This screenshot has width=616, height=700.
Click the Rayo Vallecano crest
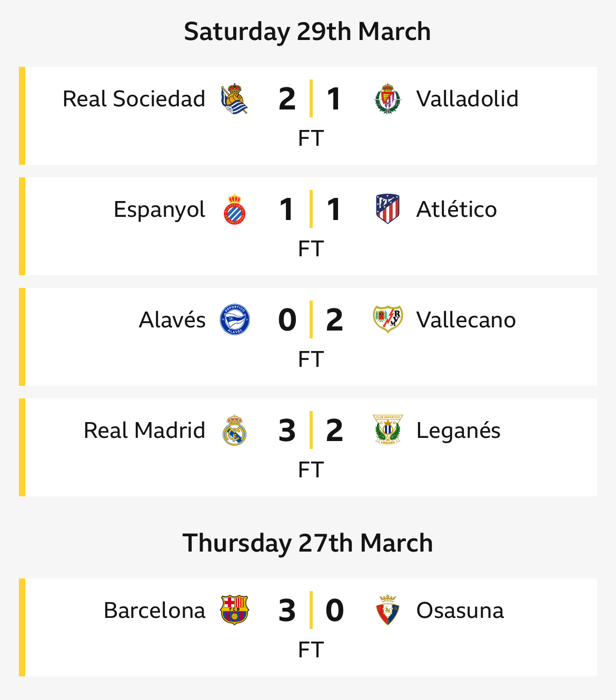[388, 320]
